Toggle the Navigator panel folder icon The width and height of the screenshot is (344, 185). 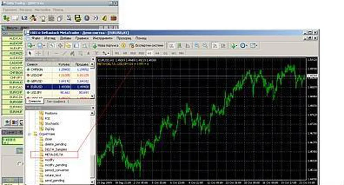point(68,46)
